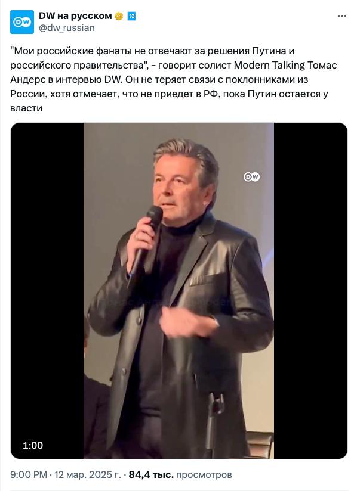Screen dimensions: 357x491
Task: Open the @dw_russian handle link
Action: point(67,28)
